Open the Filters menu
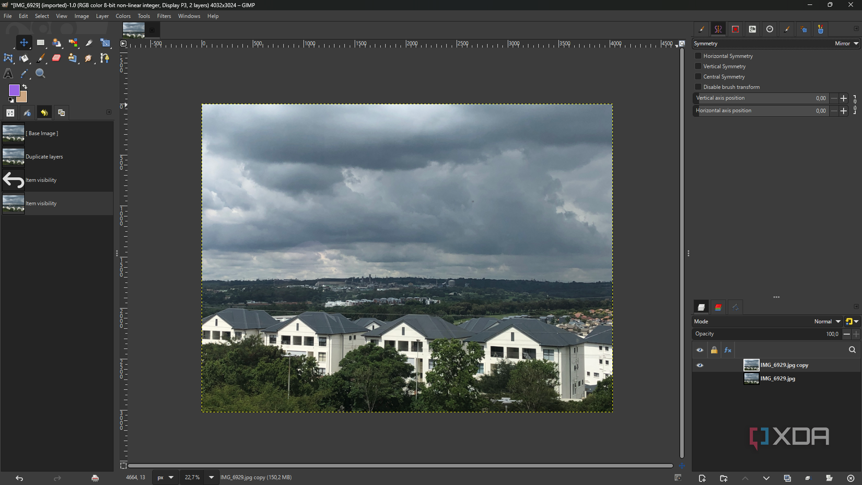This screenshot has height=485, width=862. click(164, 16)
